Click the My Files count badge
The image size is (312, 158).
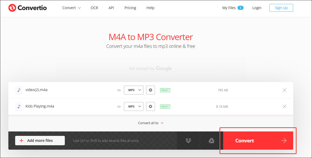[x=240, y=8]
